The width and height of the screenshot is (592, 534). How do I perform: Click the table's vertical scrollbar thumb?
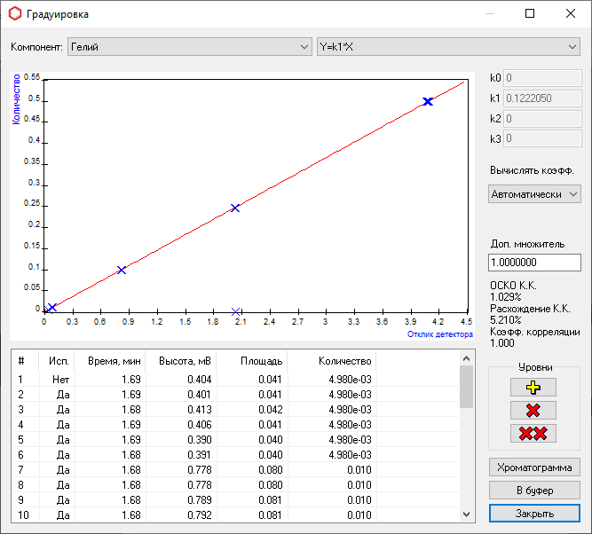tap(466, 386)
